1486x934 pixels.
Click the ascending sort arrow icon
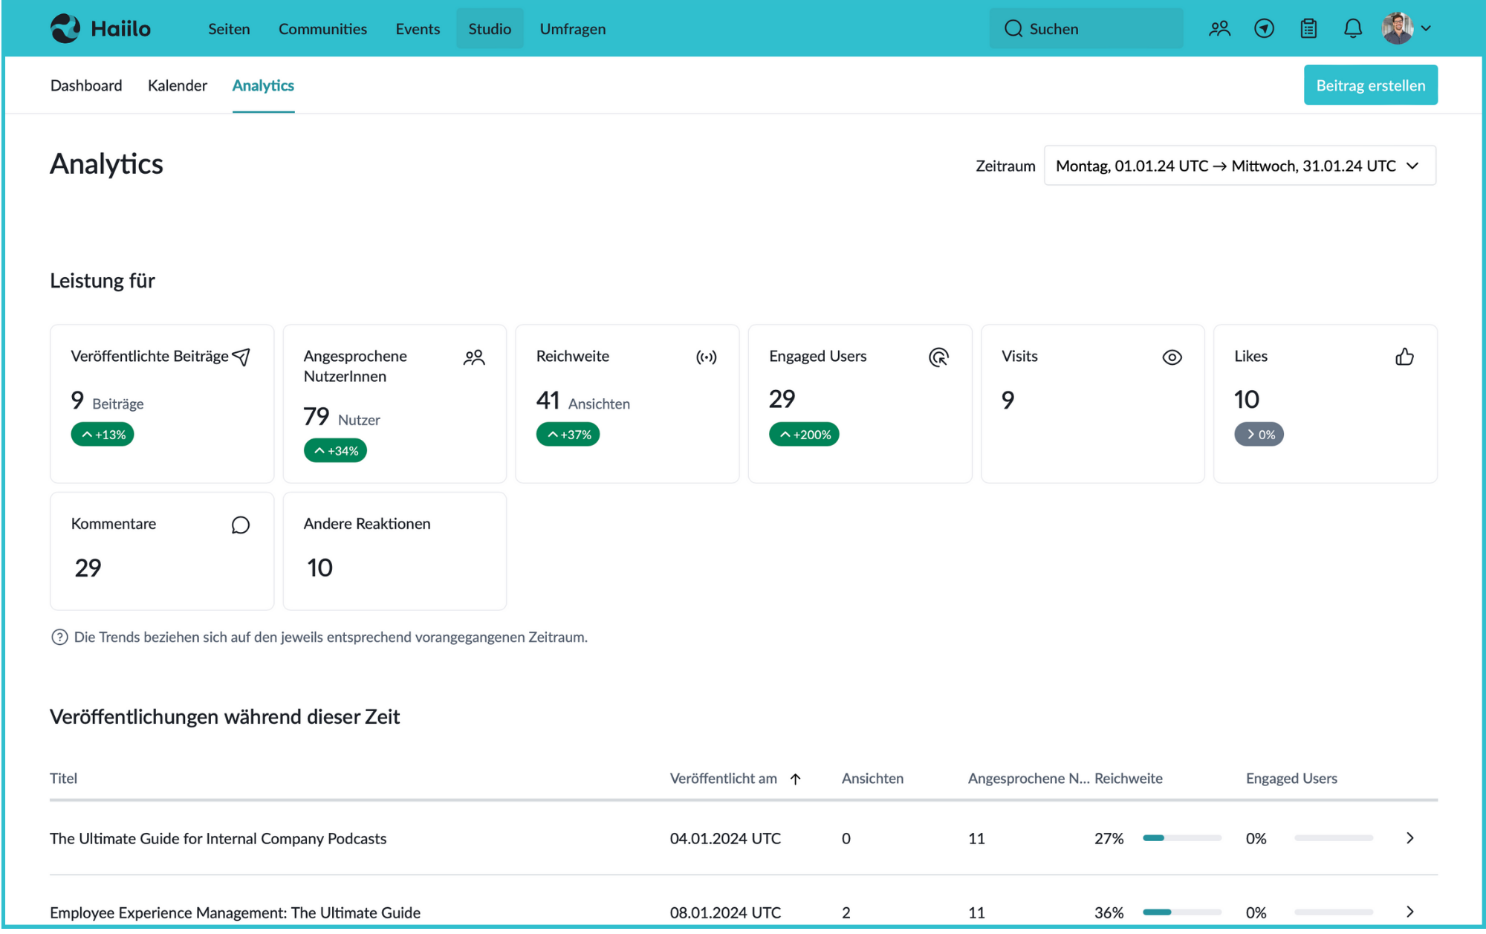pos(796,779)
